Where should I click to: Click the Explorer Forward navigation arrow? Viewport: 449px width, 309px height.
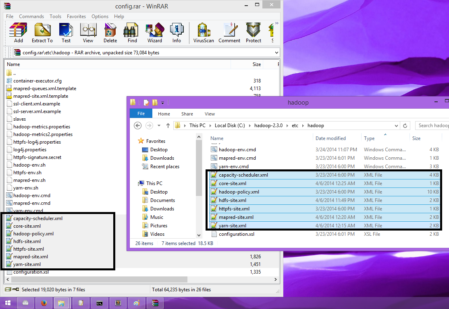pos(149,126)
